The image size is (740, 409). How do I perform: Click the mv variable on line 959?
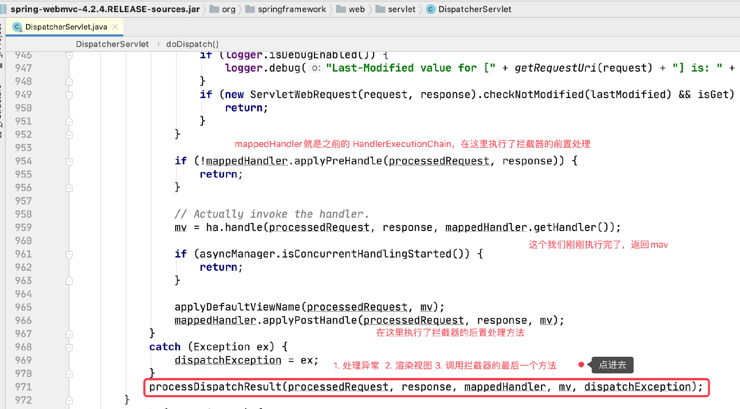pyautogui.click(x=181, y=227)
